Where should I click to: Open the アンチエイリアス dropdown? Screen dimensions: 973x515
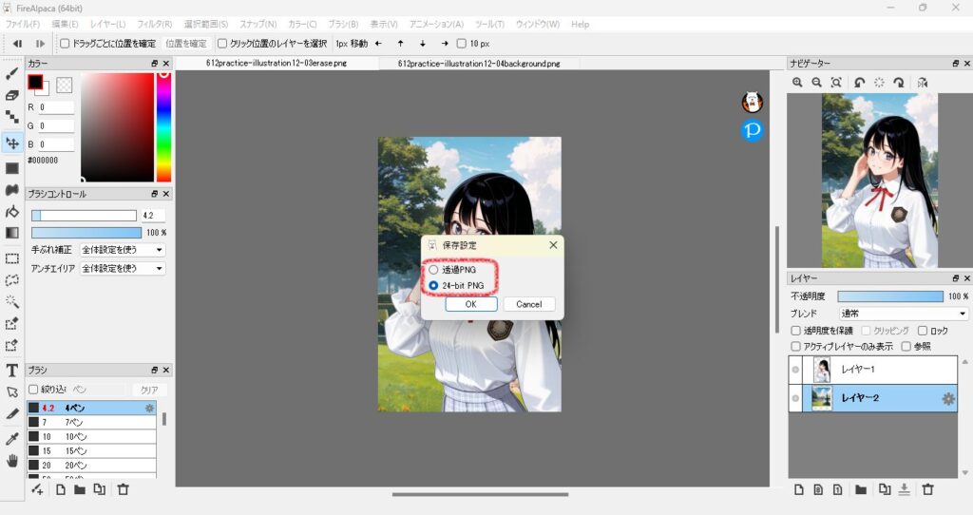pyautogui.click(x=123, y=269)
